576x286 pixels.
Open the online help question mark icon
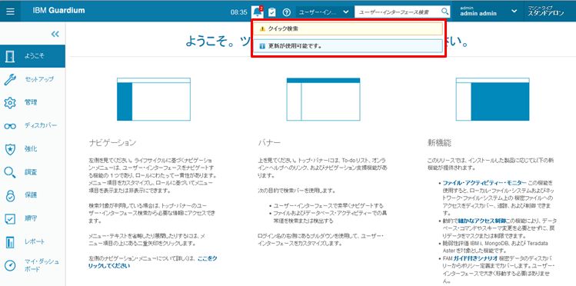[x=287, y=12]
